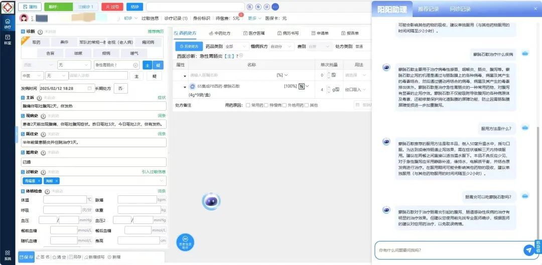Tick the 外地用药 checkbox
Screen dimensions: 542x265
(x=285, y=105)
